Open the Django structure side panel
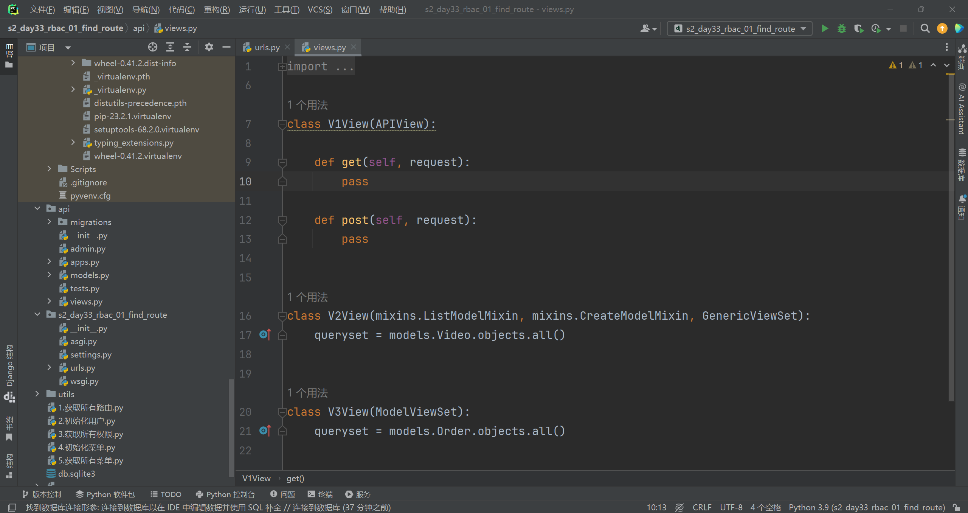The height and width of the screenshot is (513, 968). coord(9,373)
